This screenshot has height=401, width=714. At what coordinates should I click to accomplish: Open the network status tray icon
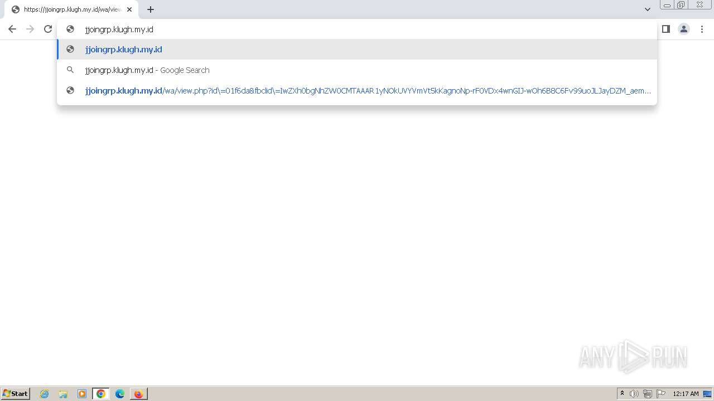[648, 394]
